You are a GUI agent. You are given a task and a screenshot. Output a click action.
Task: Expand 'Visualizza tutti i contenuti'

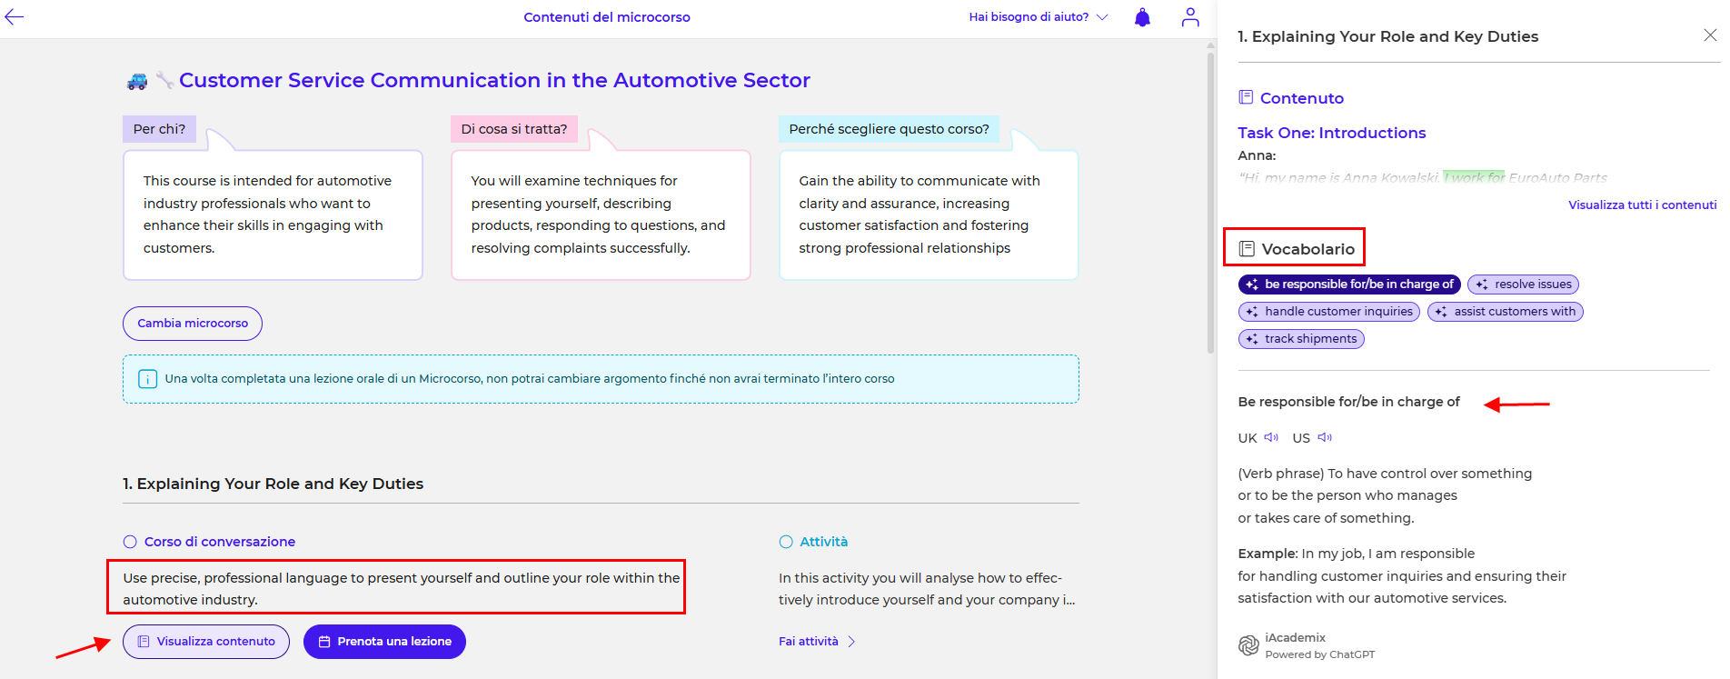click(x=1642, y=205)
